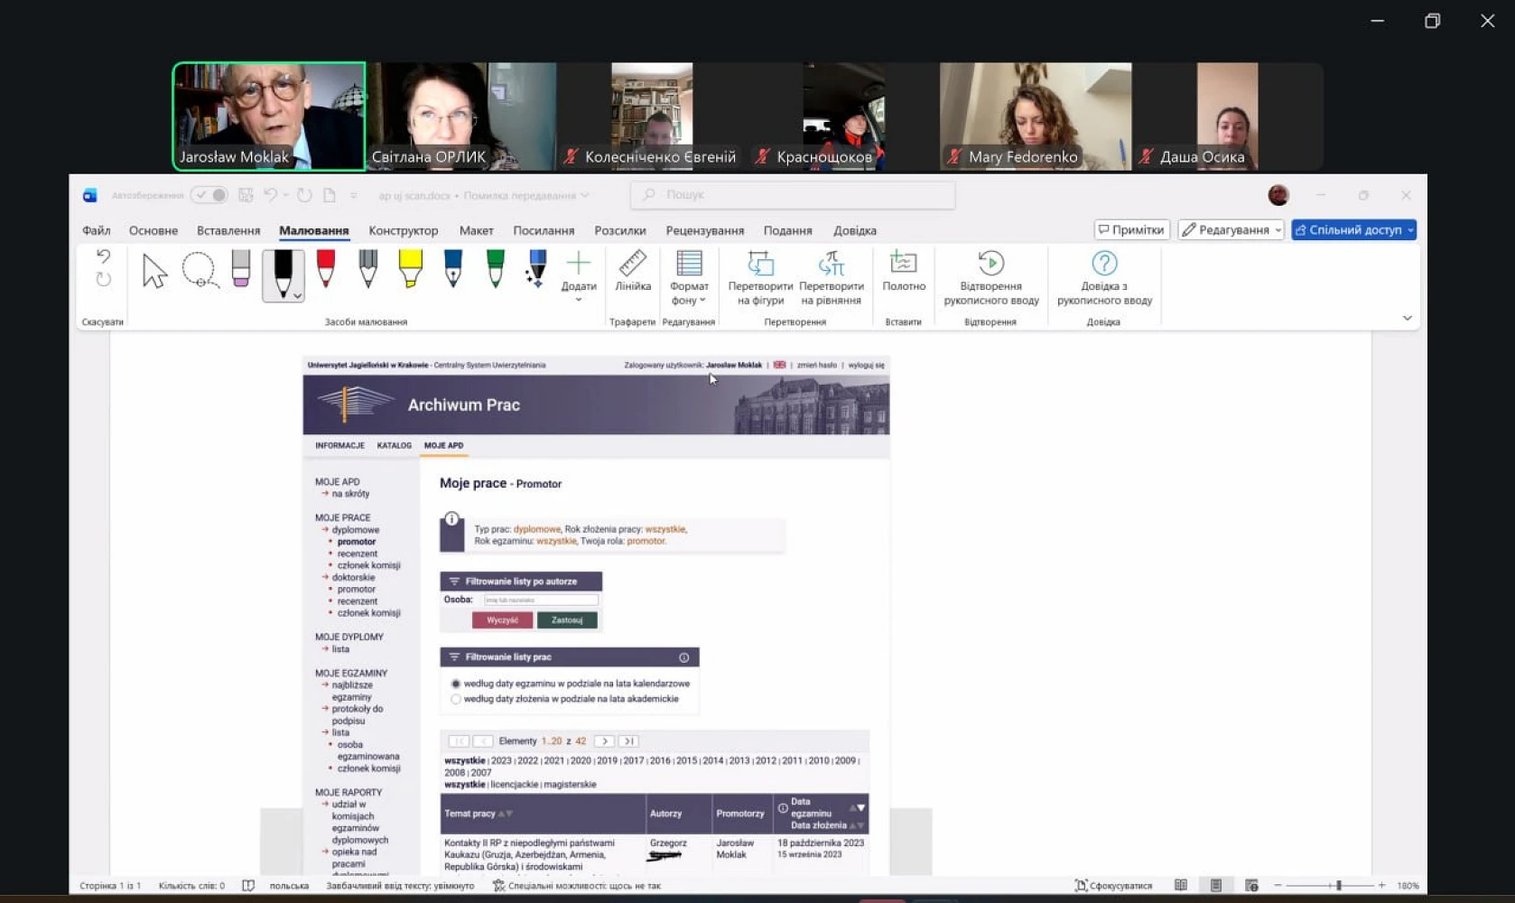Open the Редагування mode dropdown
1515x903 pixels.
coord(1231,230)
